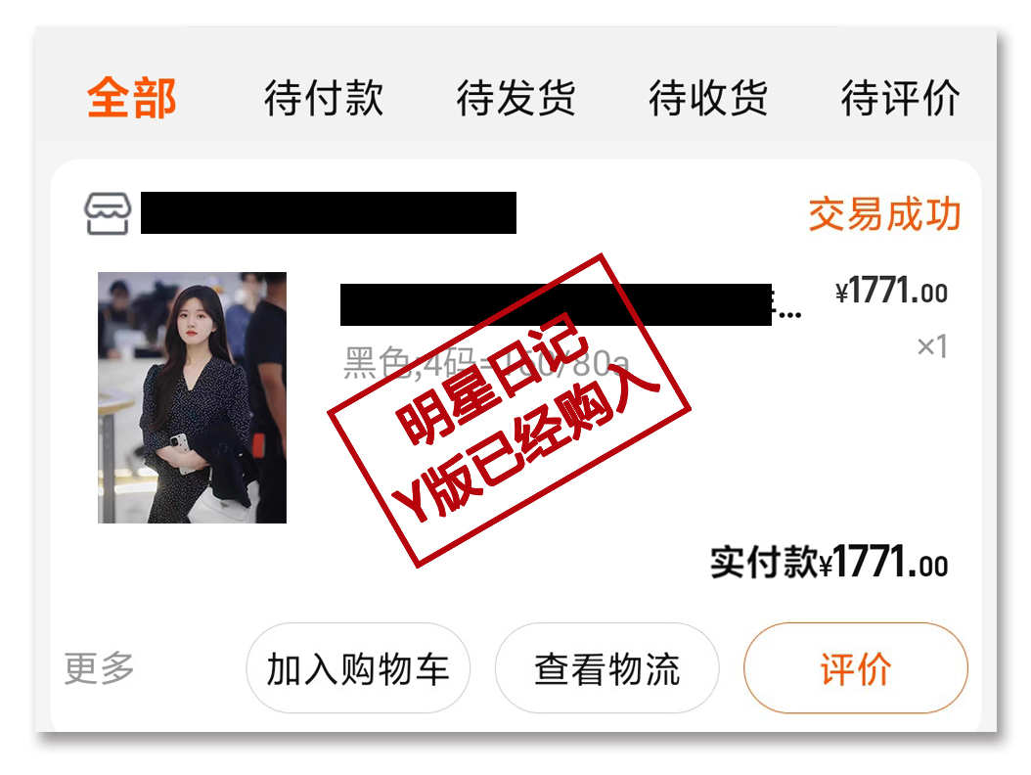Click the 加入购物车 button
The image size is (1031, 775).
[x=358, y=668]
